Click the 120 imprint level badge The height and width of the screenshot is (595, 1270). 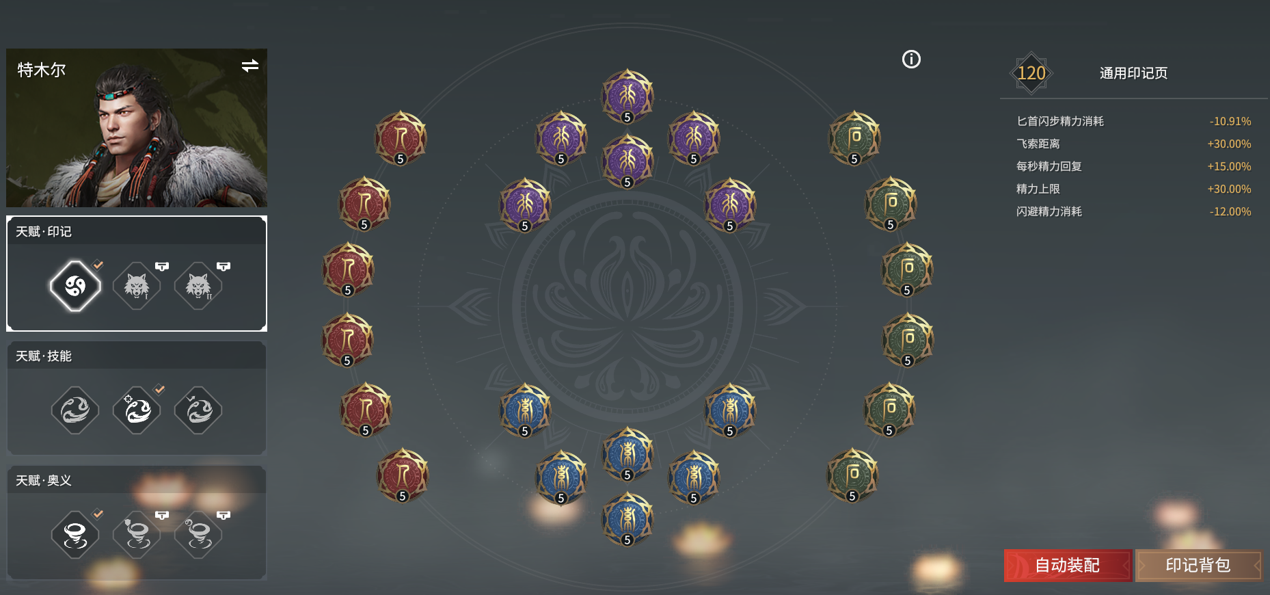tap(1031, 73)
